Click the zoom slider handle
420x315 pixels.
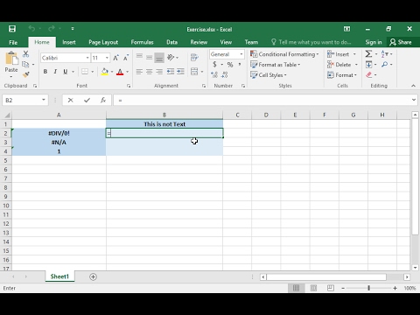[368, 288]
